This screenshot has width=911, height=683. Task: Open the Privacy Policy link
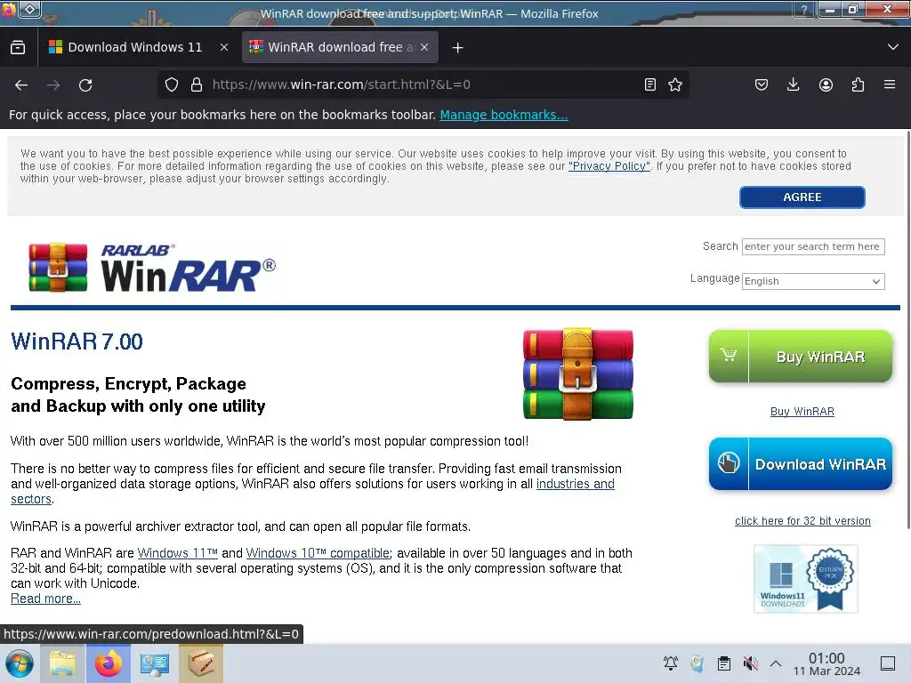coord(609,166)
